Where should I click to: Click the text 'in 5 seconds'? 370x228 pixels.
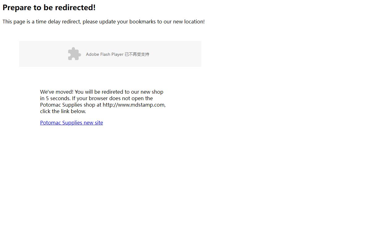click(x=55, y=98)
